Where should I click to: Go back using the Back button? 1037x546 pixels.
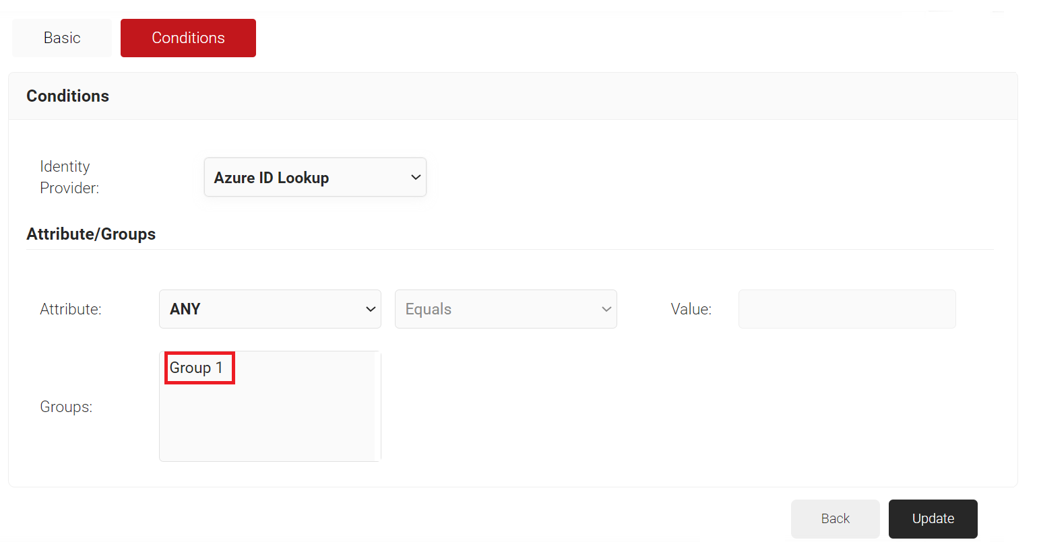(835, 518)
